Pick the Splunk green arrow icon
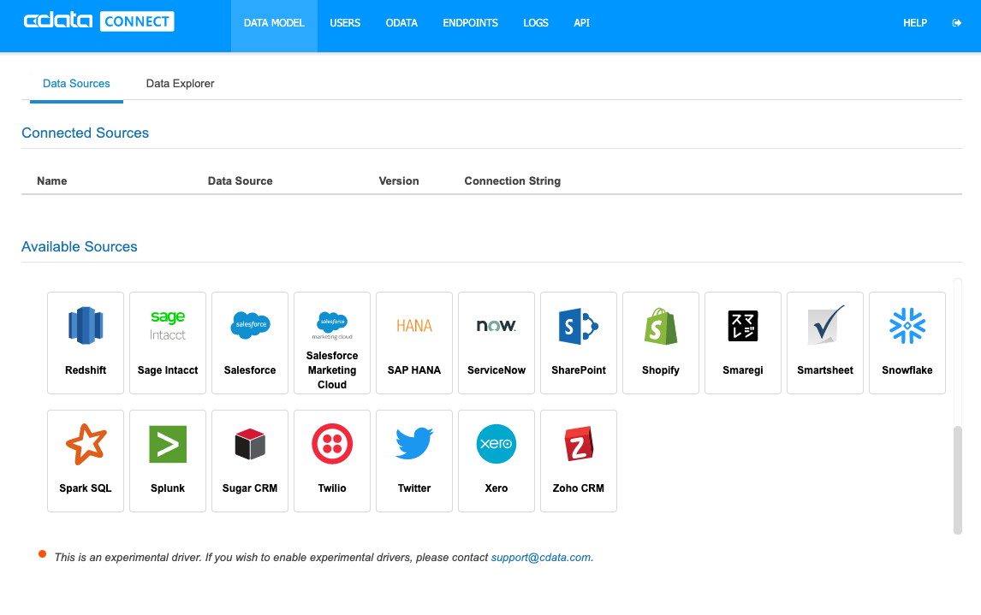Image resolution: width=981 pixels, height=615 pixels. pos(168,444)
